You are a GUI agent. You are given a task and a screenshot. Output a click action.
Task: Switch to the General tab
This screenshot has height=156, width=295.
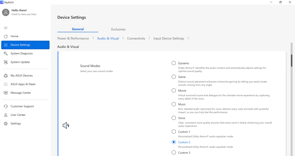[x=78, y=29]
